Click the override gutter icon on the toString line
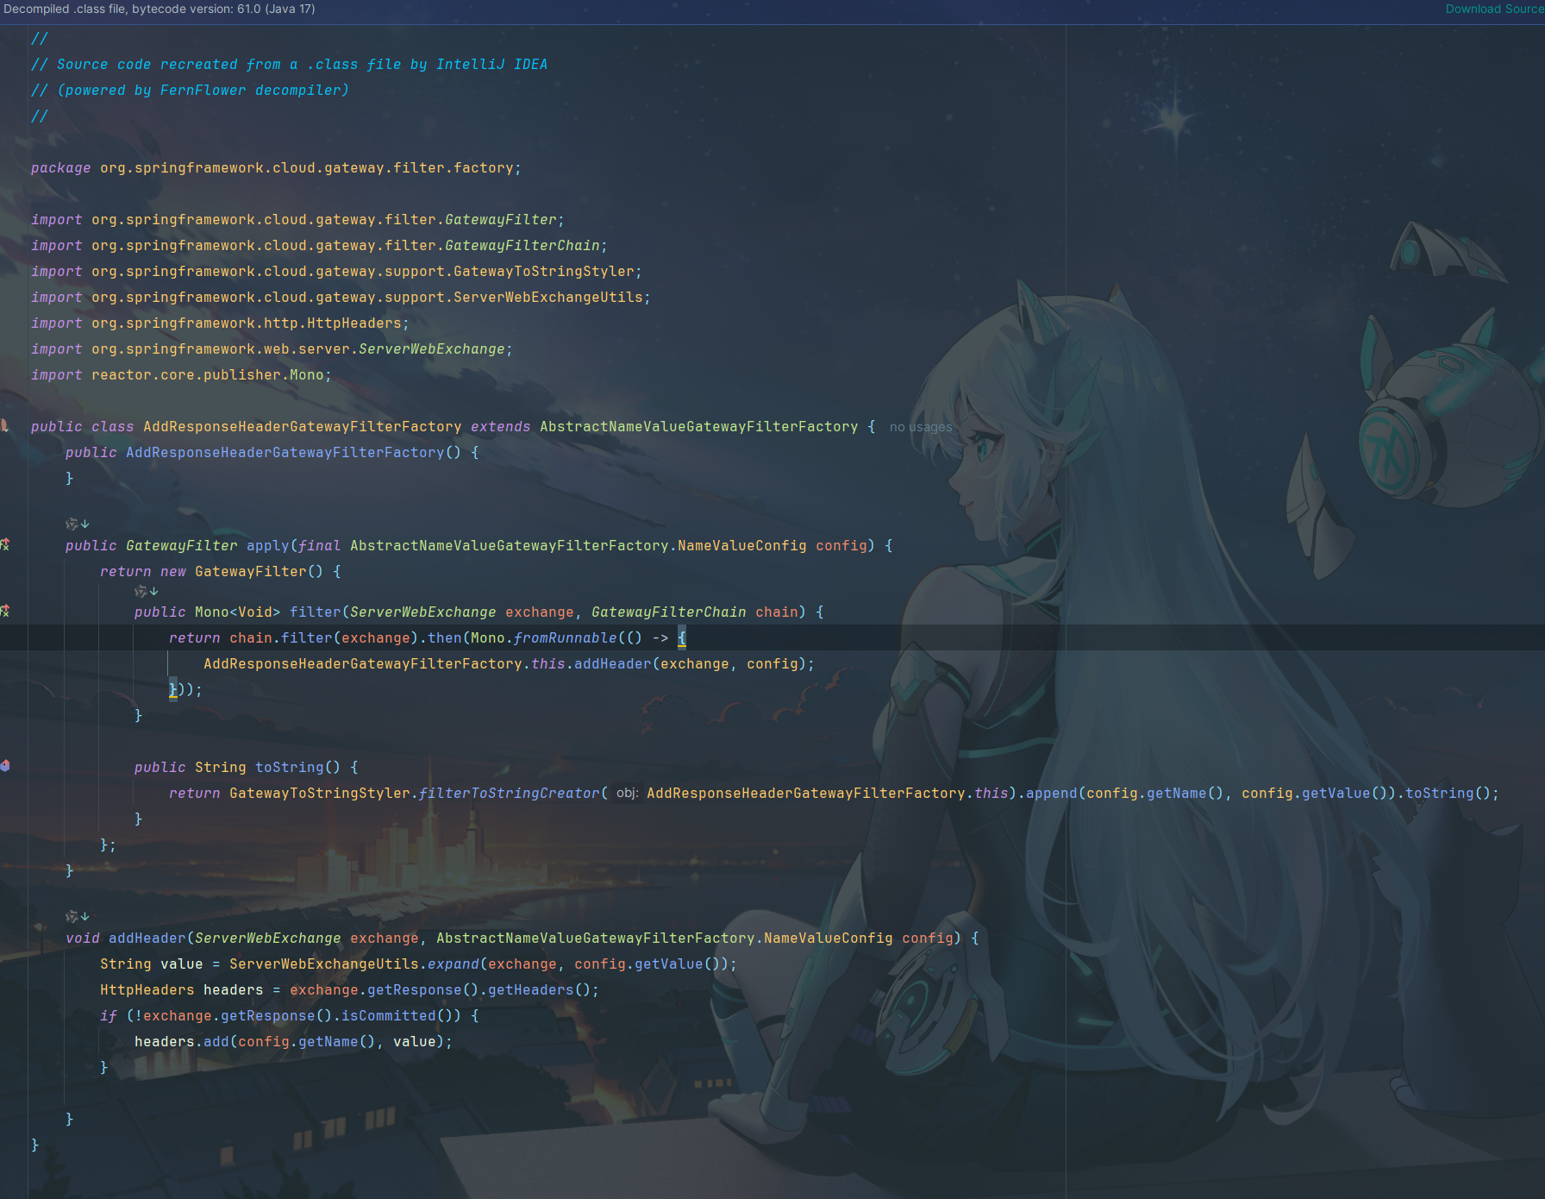 pos(4,765)
